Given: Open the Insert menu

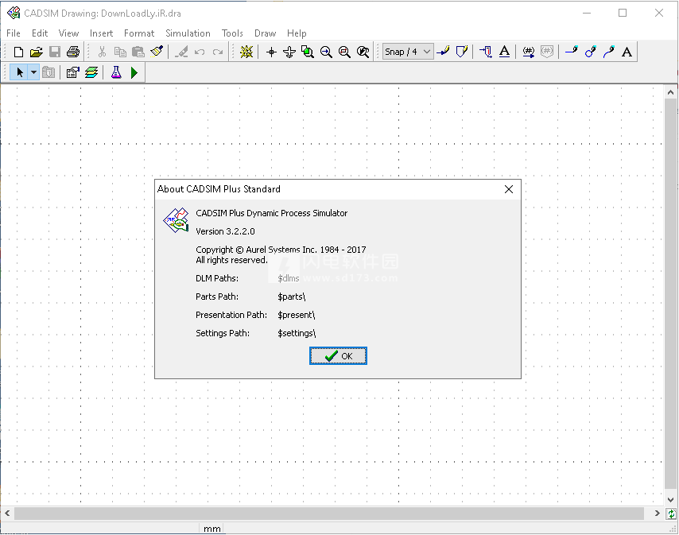Looking at the screenshot, I should click(x=101, y=33).
